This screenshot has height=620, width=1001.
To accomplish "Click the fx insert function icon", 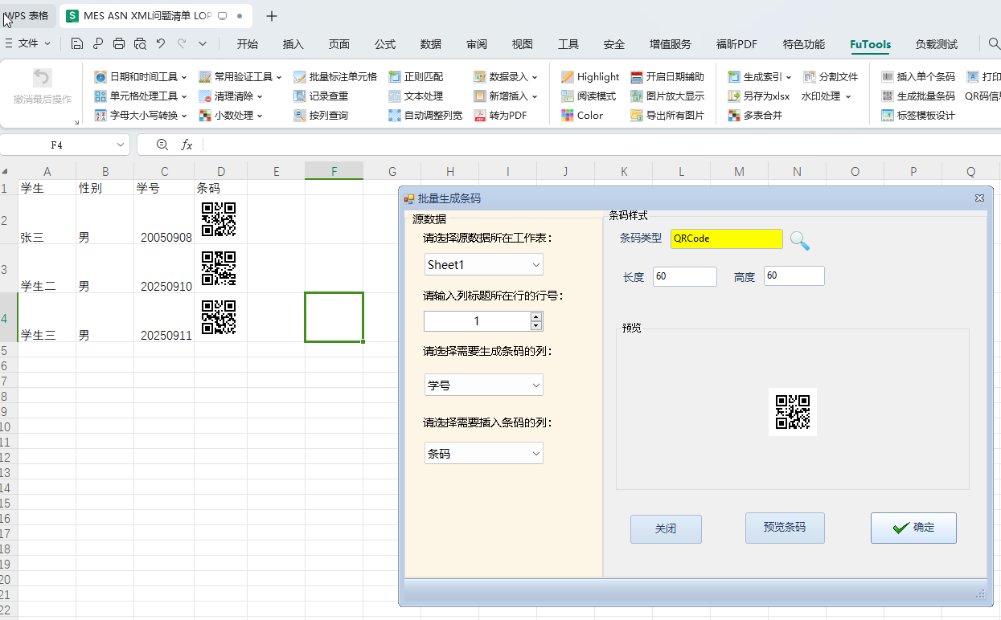I will (187, 145).
